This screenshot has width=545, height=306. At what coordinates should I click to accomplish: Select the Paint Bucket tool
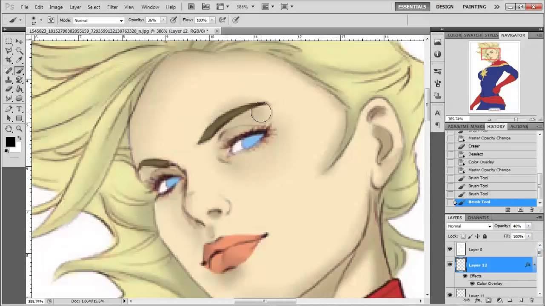pos(19,89)
